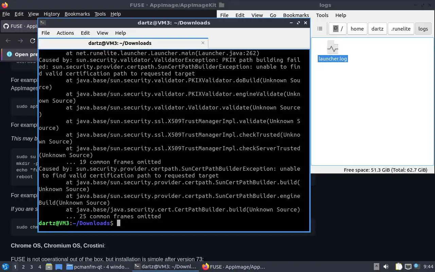Viewport: 435px width, 272px height.
Task: Close the terminal window
Action: click(306, 23)
